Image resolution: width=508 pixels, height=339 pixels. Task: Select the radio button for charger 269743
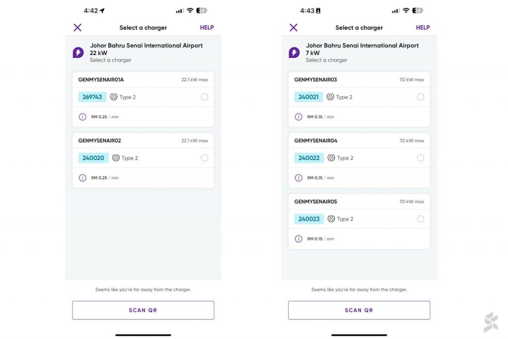(204, 97)
